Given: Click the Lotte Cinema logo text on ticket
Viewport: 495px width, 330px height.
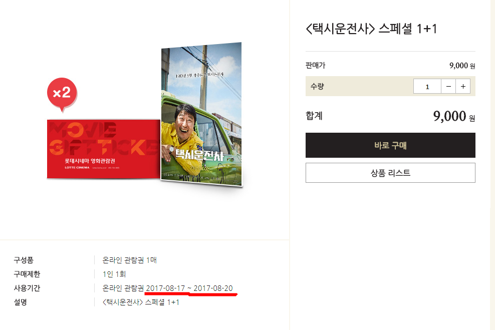Looking at the screenshot, I should [x=77, y=168].
